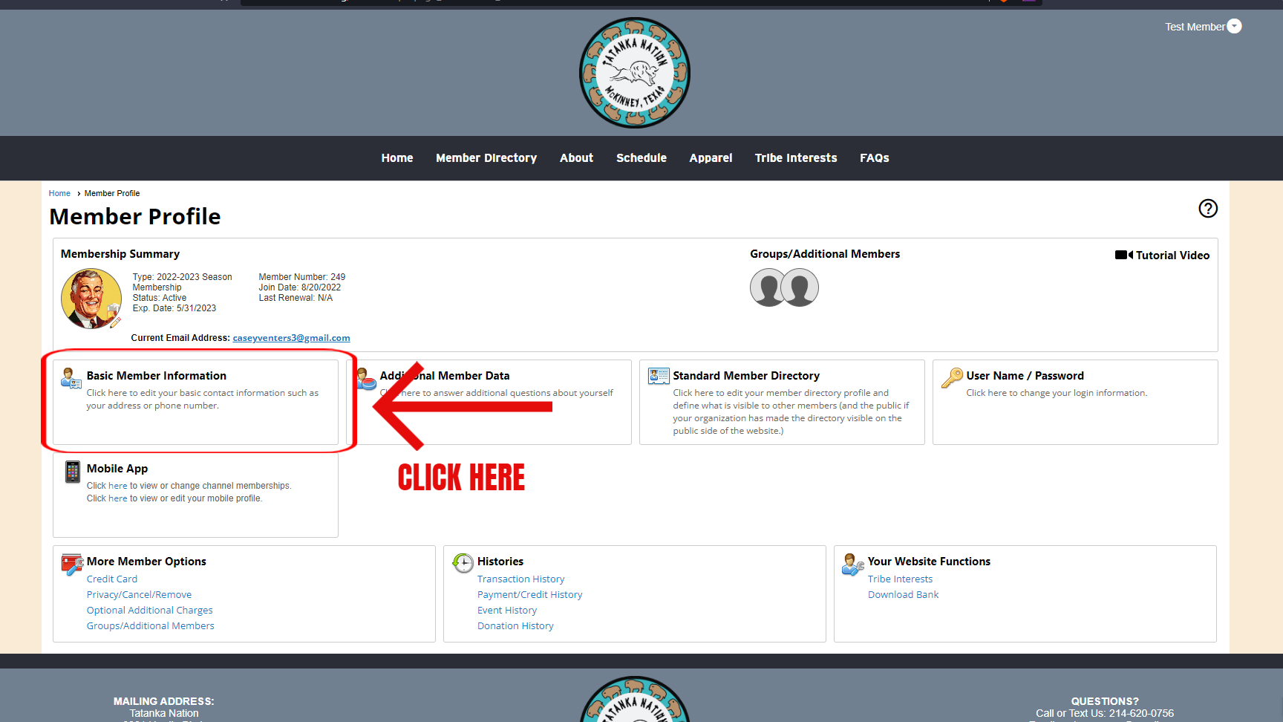Image resolution: width=1283 pixels, height=722 pixels.
Task: Click the More Member Options icon
Action: coord(72,565)
